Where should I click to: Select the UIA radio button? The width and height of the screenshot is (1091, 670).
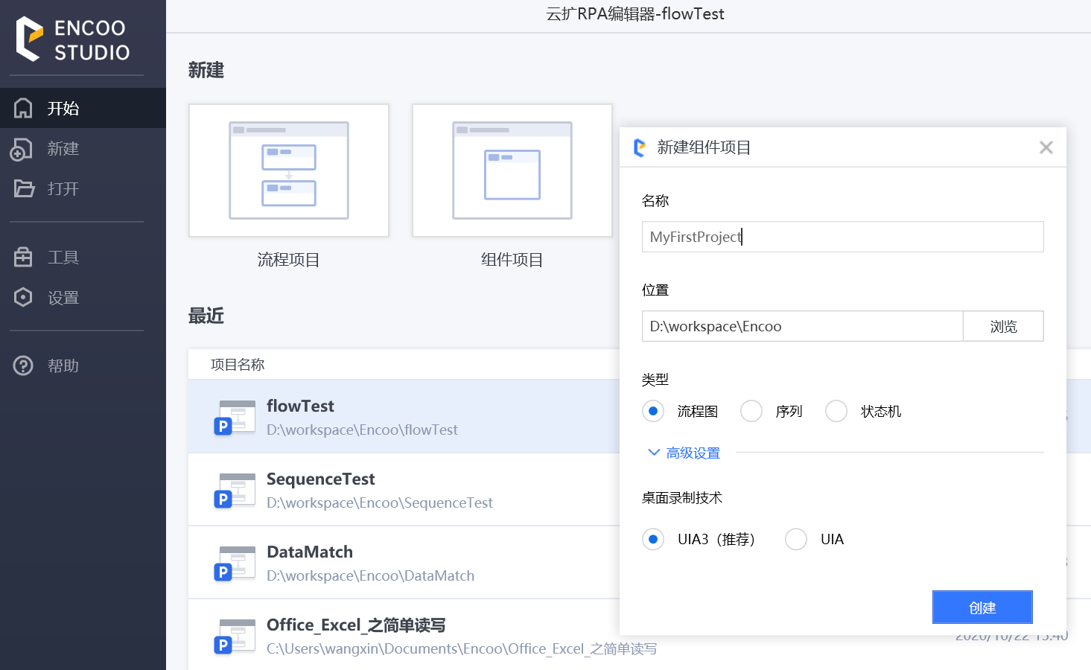pyautogui.click(x=796, y=539)
